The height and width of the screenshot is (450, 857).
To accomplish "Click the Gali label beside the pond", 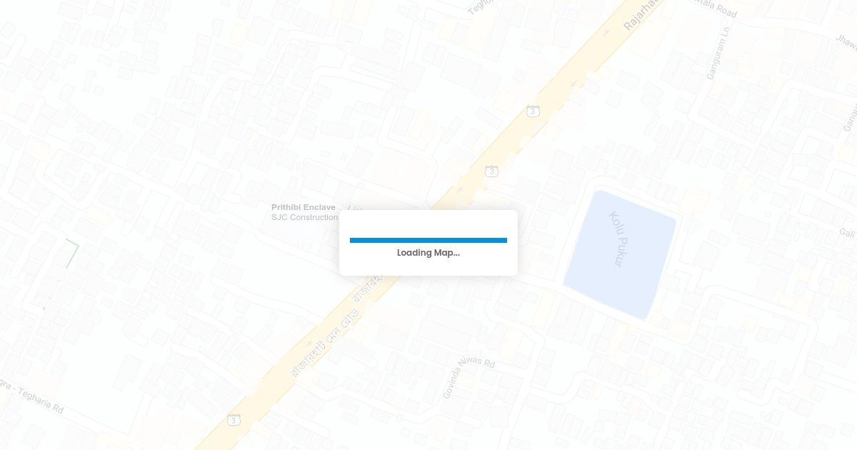I will pyautogui.click(x=847, y=233).
